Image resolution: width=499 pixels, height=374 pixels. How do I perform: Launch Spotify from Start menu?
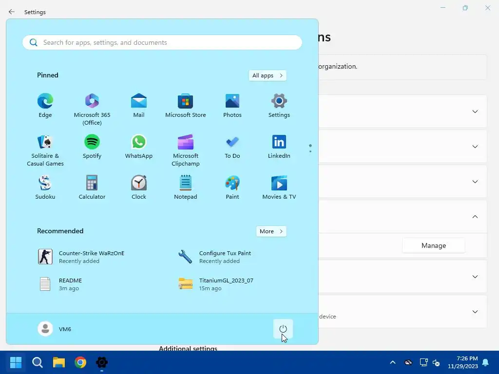pos(92,147)
